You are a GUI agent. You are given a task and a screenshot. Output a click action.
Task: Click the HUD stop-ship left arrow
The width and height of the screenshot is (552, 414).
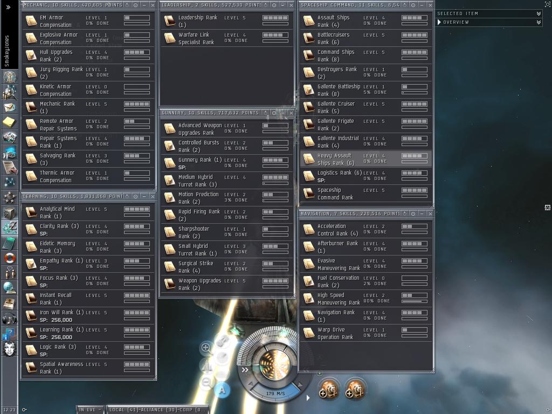251,384
